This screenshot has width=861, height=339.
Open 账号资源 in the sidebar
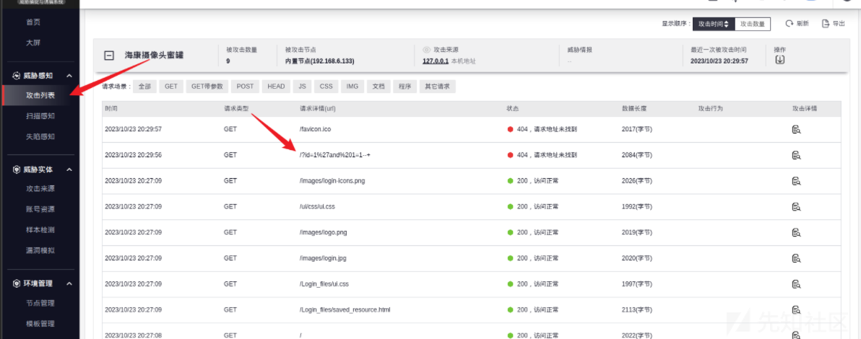tap(40, 210)
